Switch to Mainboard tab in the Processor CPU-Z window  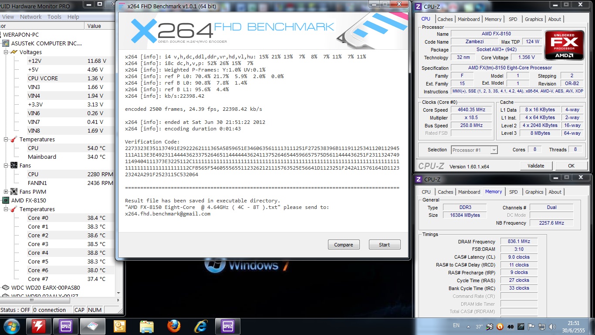469,19
